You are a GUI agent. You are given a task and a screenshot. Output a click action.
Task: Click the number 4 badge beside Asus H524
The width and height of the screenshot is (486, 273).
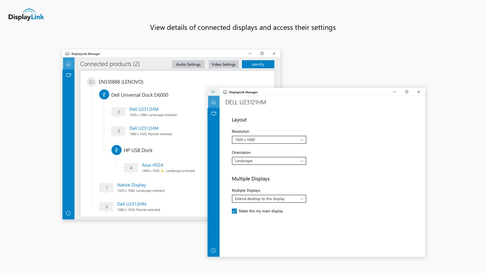click(x=131, y=168)
